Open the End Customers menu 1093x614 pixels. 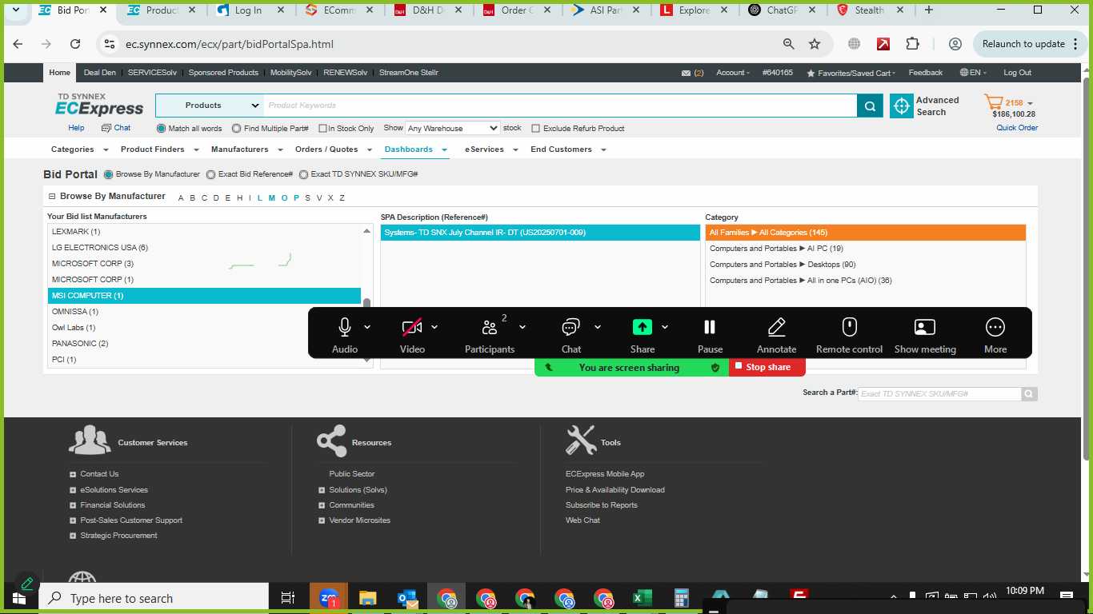pyautogui.click(x=568, y=150)
